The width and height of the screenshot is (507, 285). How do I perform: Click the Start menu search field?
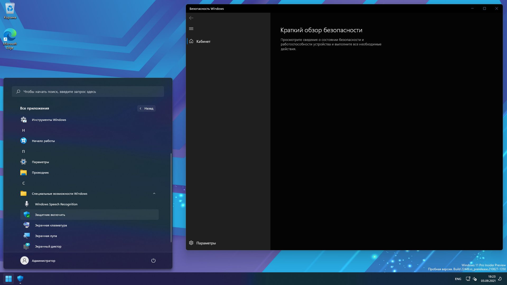click(88, 92)
